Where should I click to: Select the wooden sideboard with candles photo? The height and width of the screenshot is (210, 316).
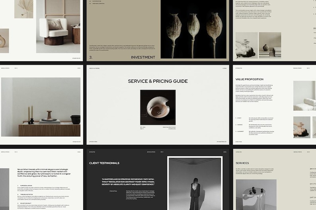click(x=41, y=107)
